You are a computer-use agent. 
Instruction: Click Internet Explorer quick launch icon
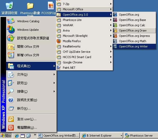17,136
